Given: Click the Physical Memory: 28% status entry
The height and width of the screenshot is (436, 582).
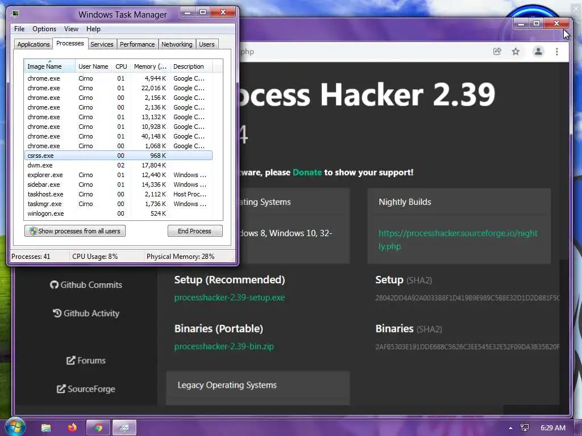Looking at the screenshot, I should 180,257.
